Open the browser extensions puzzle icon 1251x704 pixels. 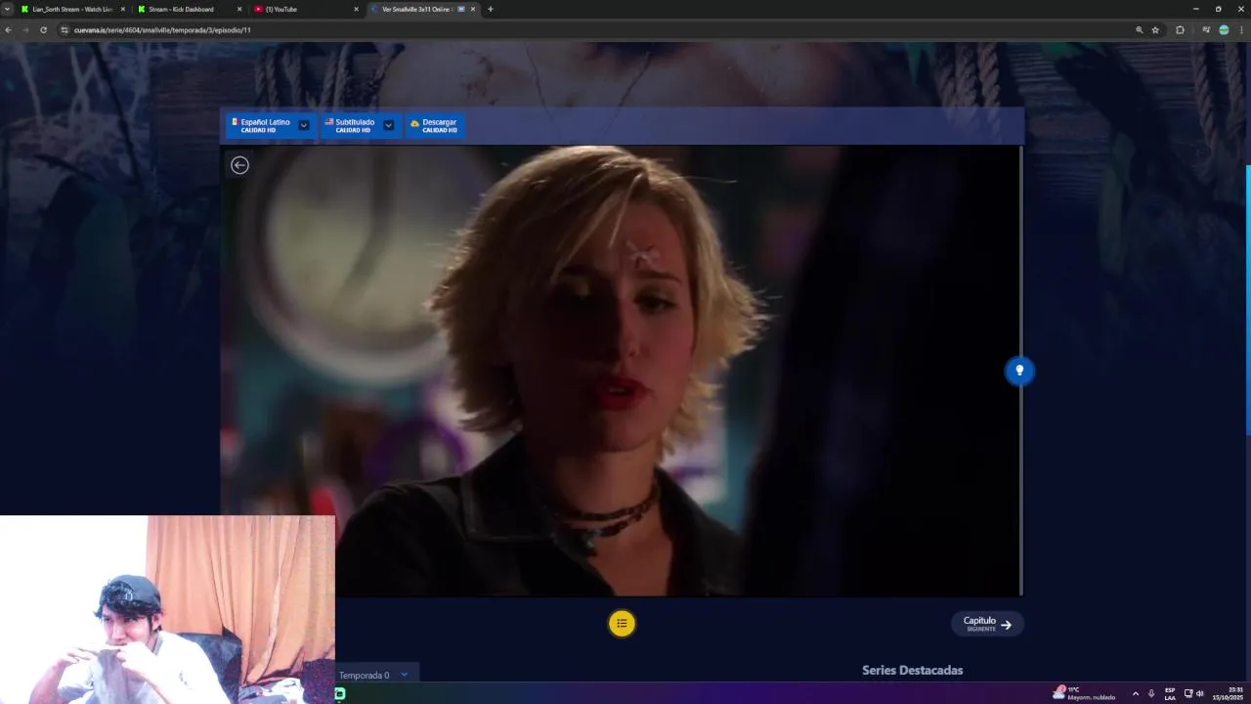(x=1180, y=30)
